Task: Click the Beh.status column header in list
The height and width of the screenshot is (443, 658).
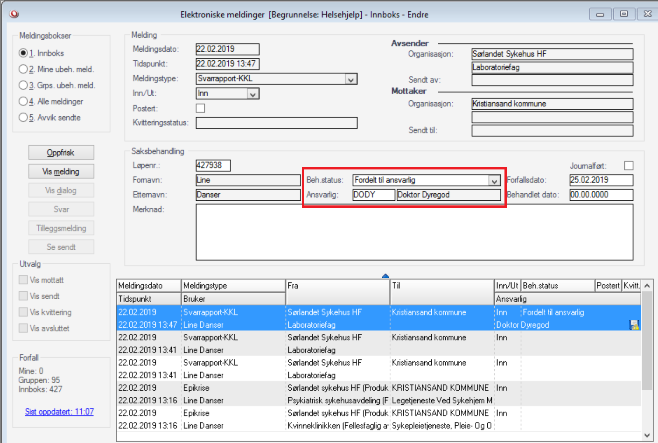Action: coord(558,286)
